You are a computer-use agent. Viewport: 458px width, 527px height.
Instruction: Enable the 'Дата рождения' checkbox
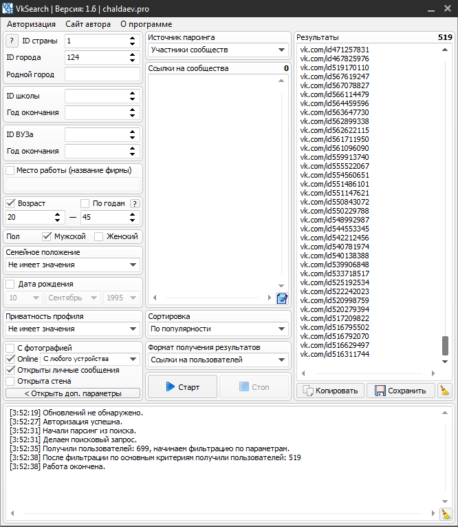(10, 284)
